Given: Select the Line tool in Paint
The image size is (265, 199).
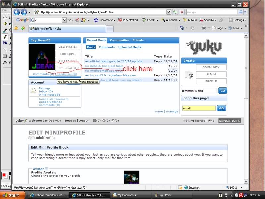Looking at the screenshot, I should [5, 49].
